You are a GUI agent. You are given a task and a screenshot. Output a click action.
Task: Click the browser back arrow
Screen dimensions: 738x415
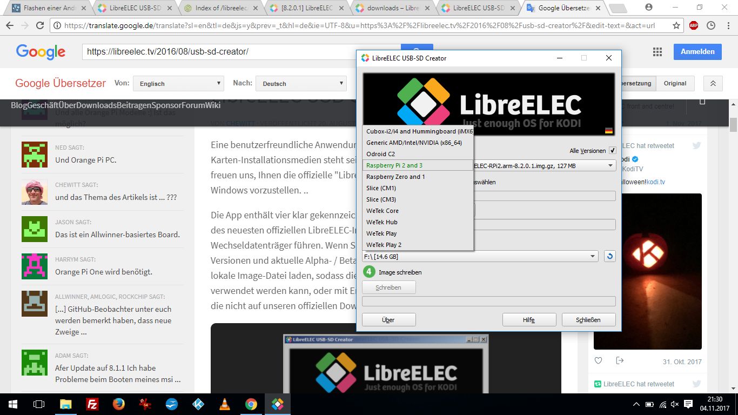click(x=10, y=25)
